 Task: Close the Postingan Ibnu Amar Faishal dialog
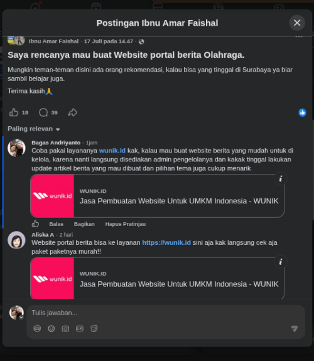(297, 23)
